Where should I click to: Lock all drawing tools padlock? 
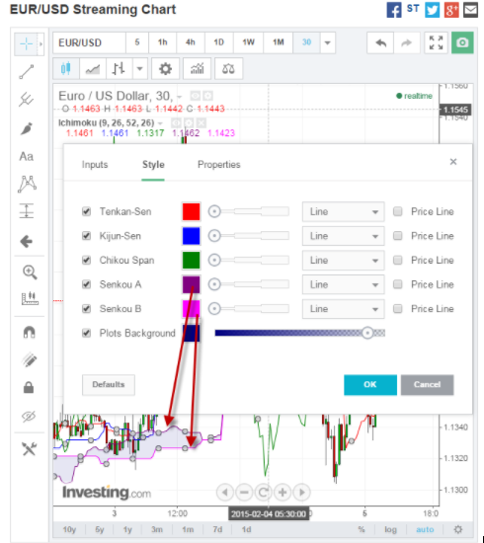pos(29,388)
